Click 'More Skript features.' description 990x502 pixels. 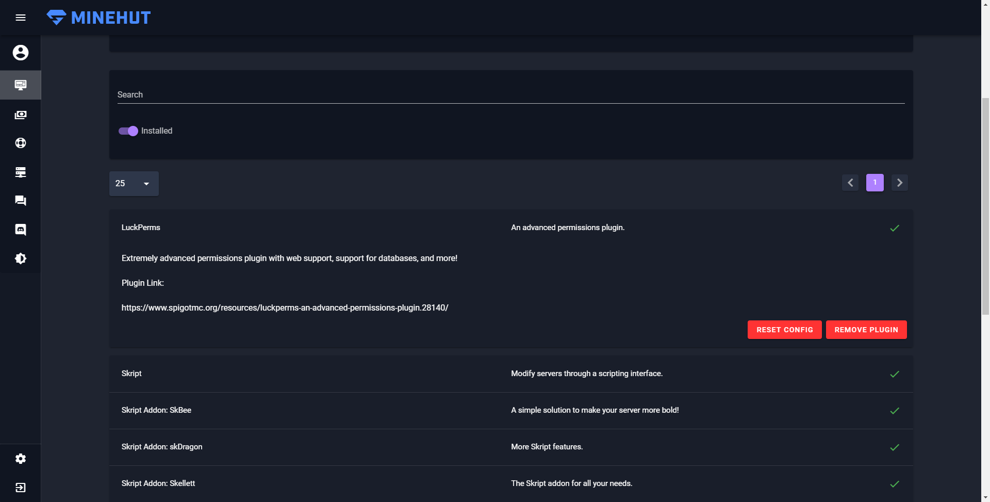[x=547, y=447]
